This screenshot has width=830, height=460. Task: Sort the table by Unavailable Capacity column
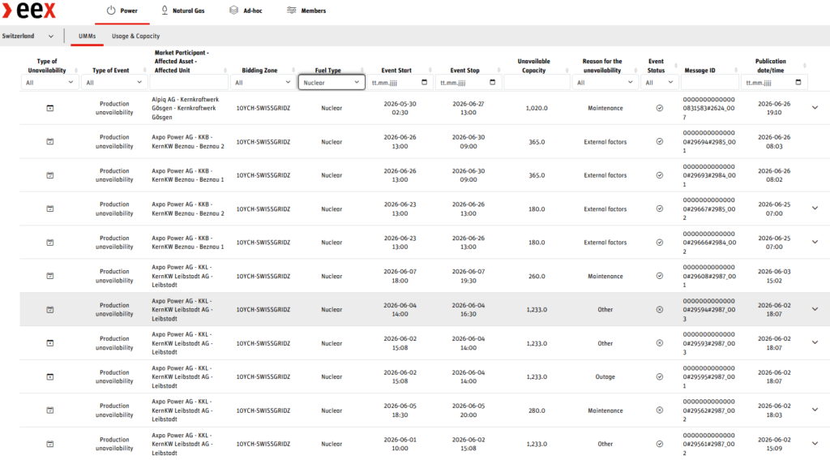pos(567,70)
